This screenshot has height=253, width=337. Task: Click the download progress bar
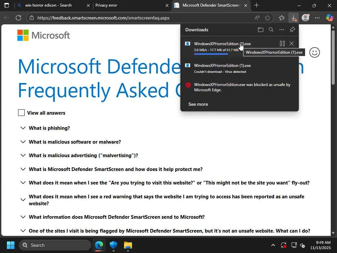(211, 54)
